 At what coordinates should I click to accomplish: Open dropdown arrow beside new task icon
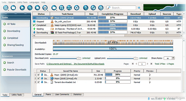click(x=9, y=10)
